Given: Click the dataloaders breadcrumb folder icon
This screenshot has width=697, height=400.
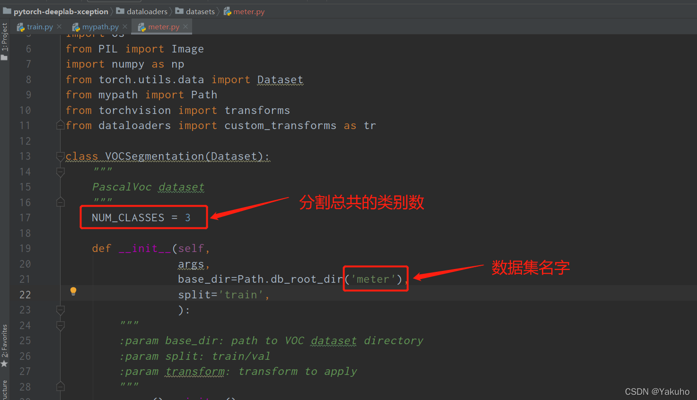Looking at the screenshot, I should click(120, 11).
